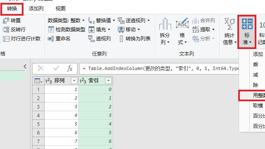Click the 统计信息 statistics icon

230,24
